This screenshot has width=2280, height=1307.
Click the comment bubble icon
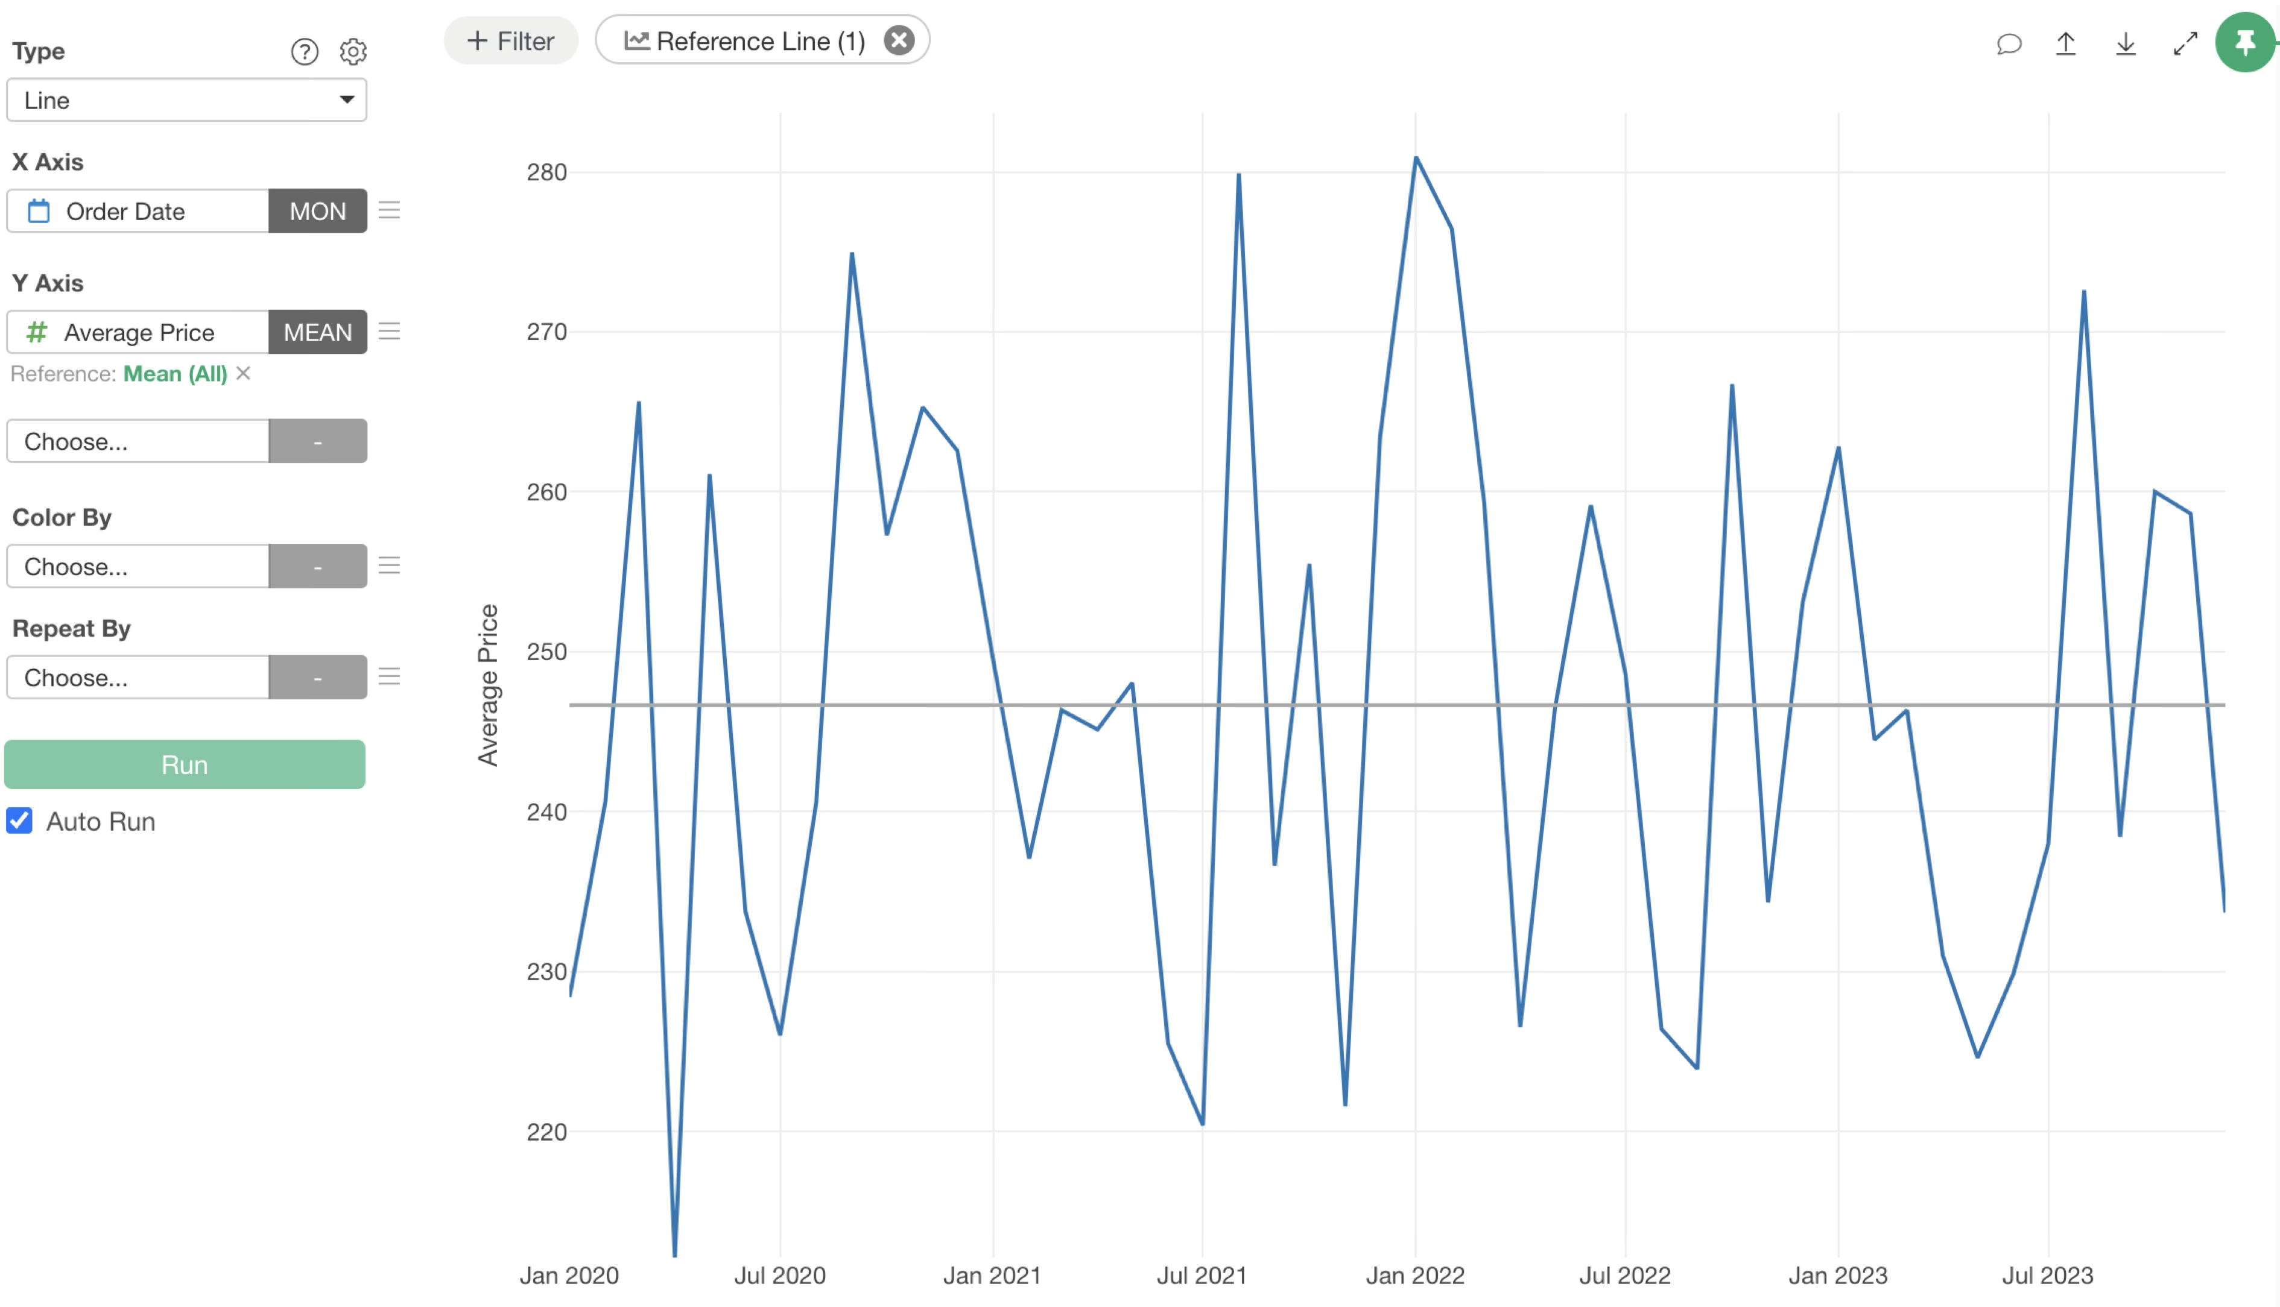(x=2009, y=43)
